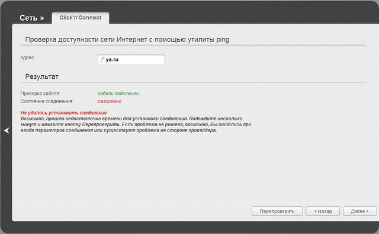Click the » chevron after Сеть

[42, 18]
